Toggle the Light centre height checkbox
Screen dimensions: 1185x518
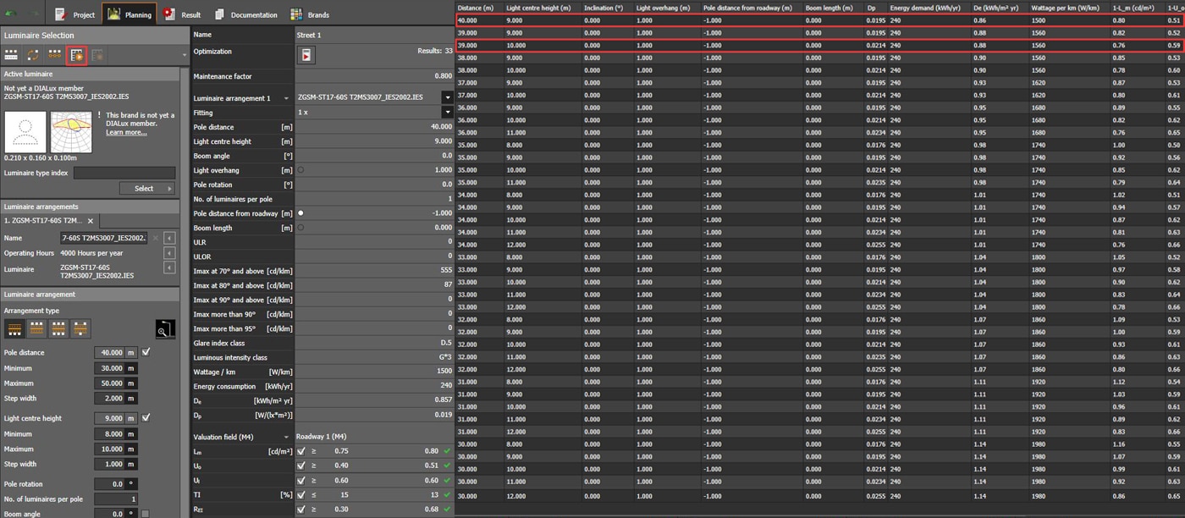146,418
